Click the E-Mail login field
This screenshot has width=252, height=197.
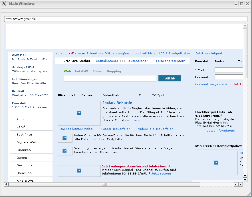tap(229, 70)
